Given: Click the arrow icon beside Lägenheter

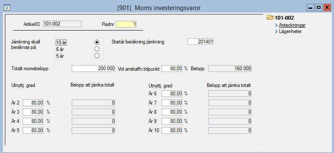Looking at the screenshot, I should (x=276, y=32).
